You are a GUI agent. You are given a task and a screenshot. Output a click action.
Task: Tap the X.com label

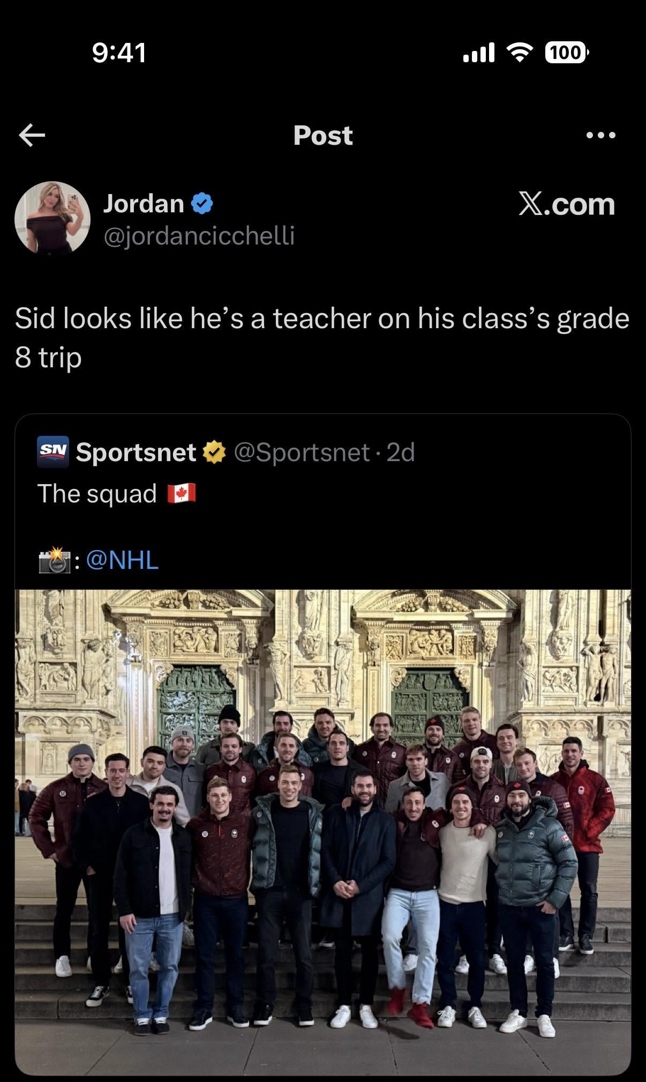point(566,204)
